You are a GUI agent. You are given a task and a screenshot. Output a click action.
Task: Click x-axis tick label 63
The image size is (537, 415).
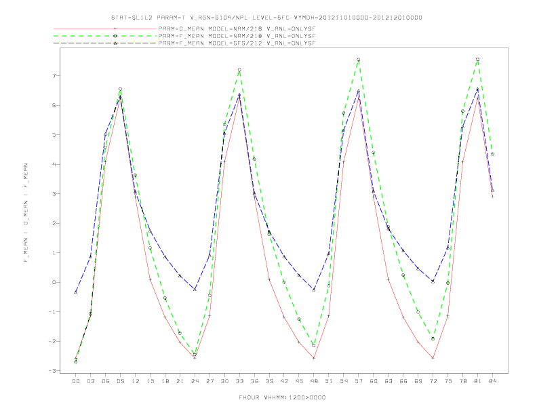pyautogui.click(x=389, y=381)
